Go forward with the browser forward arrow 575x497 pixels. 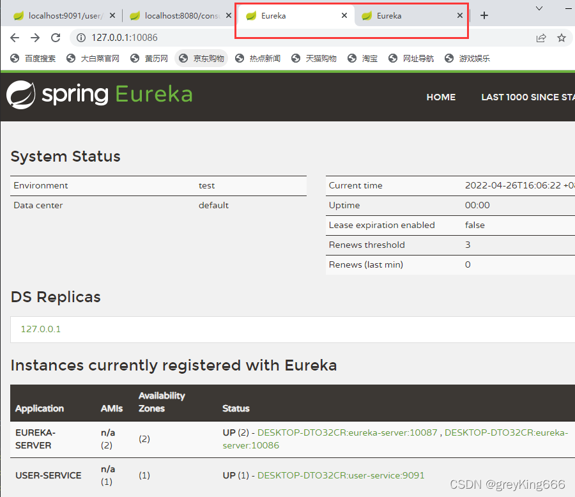click(x=35, y=38)
